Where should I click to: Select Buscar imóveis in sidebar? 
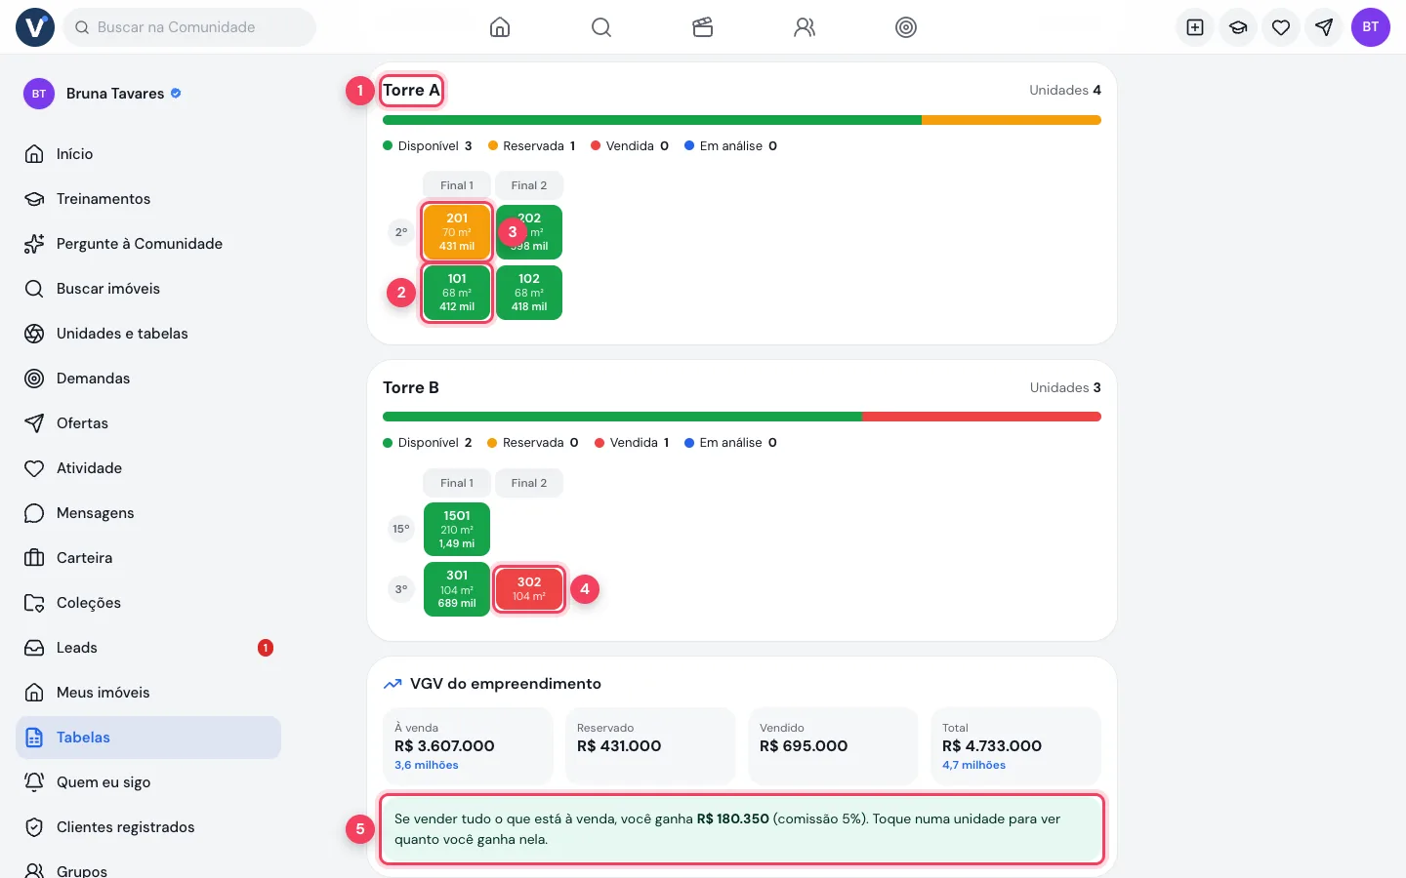pyautogui.click(x=148, y=289)
